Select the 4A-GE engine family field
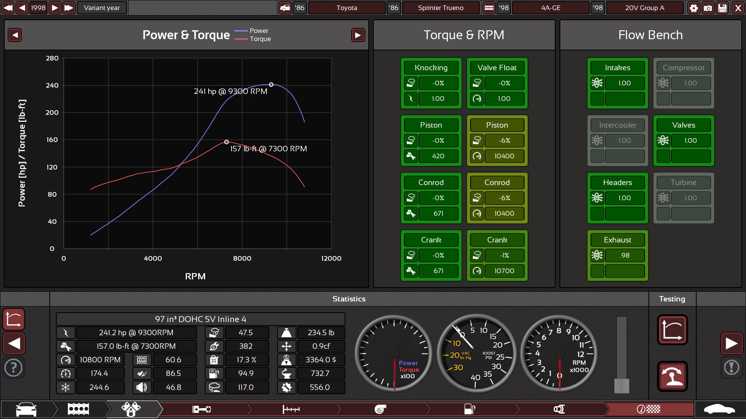 [x=551, y=8]
